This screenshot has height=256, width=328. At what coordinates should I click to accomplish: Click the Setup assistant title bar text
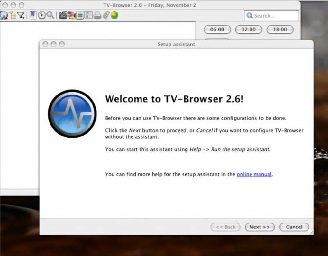point(176,44)
